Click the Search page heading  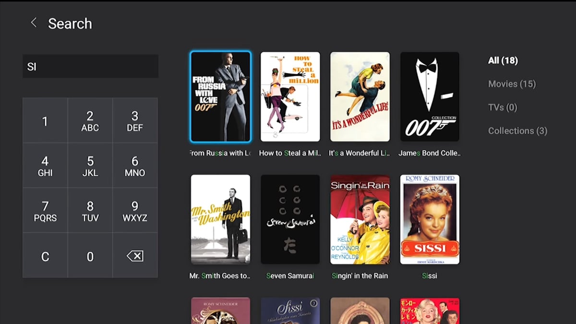[x=70, y=24]
